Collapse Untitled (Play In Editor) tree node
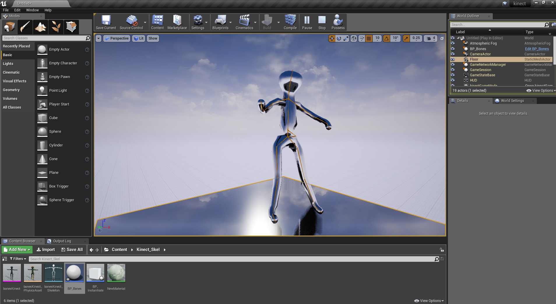 pyautogui.click(x=458, y=38)
